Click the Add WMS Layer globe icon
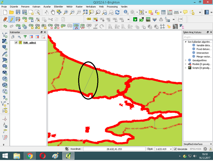This screenshot has height=162, width=213. tap(5, 79)
